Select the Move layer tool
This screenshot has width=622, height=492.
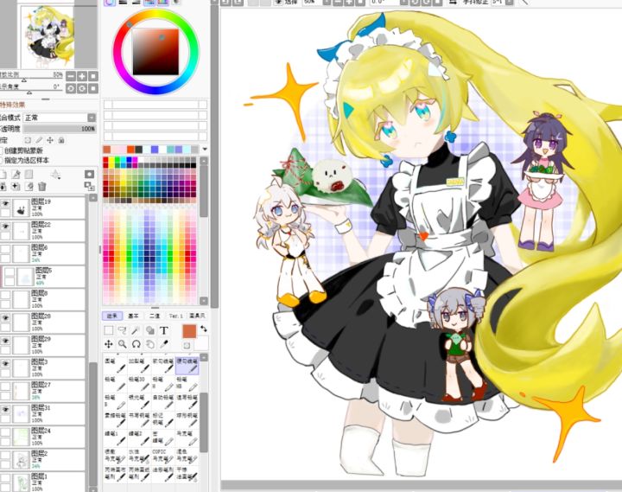(x=108, y=344)
